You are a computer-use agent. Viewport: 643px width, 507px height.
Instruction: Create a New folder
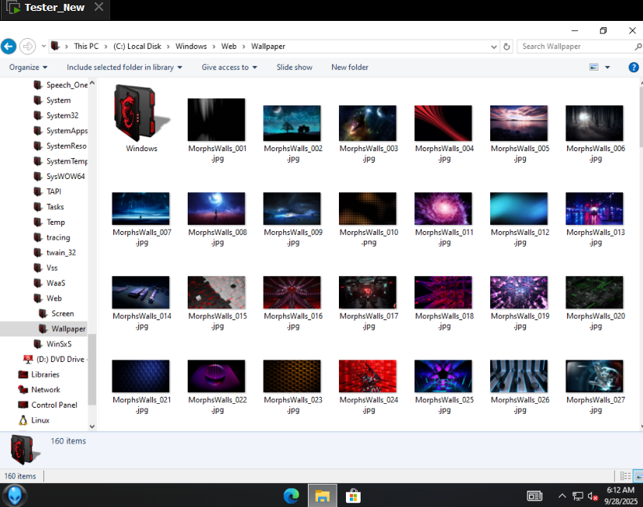[350, 67]
